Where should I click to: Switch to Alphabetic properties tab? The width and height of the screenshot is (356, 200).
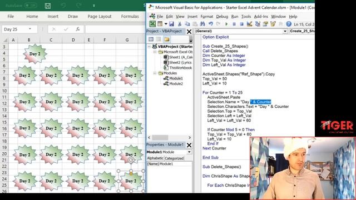tap(155, 158)
